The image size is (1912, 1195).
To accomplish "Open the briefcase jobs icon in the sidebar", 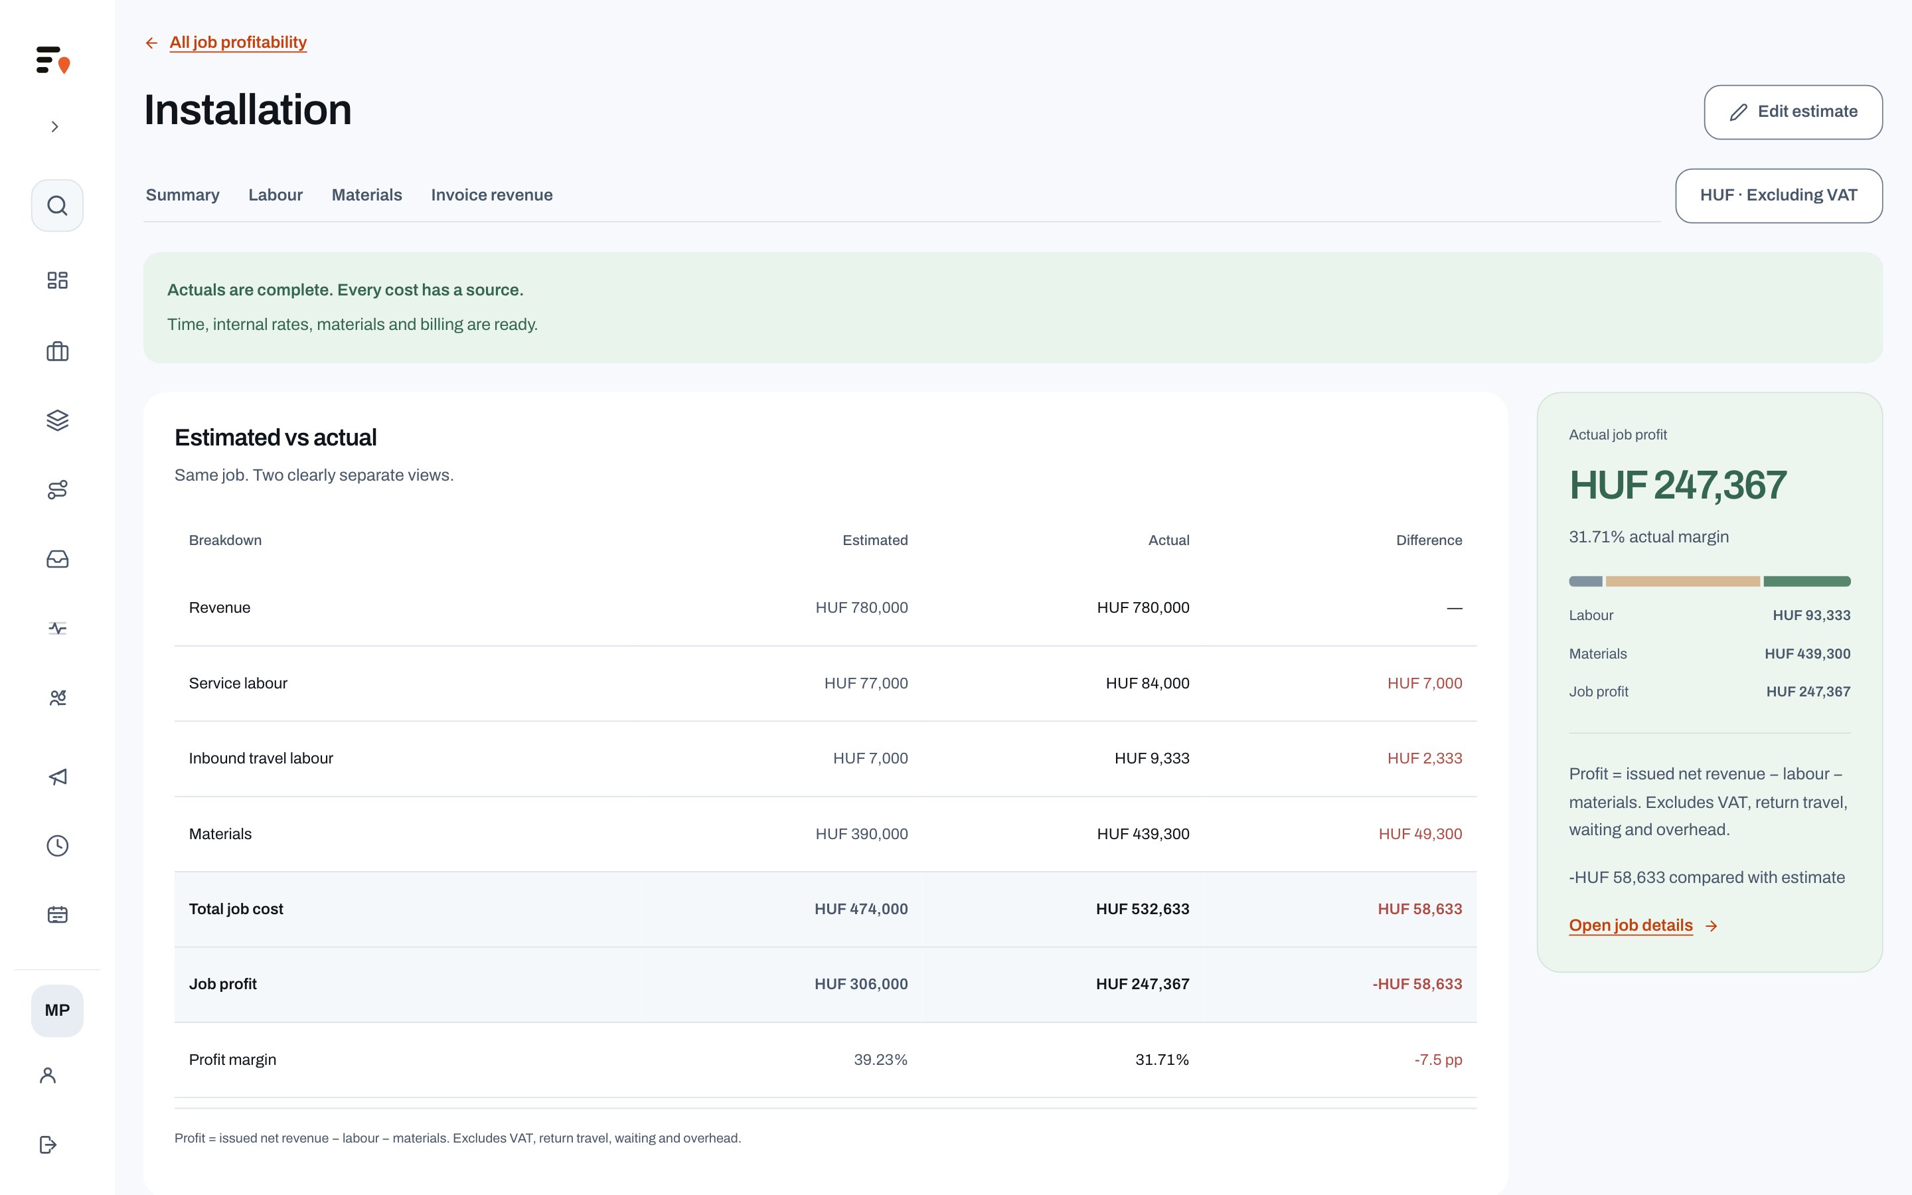I will pos(57,351).
